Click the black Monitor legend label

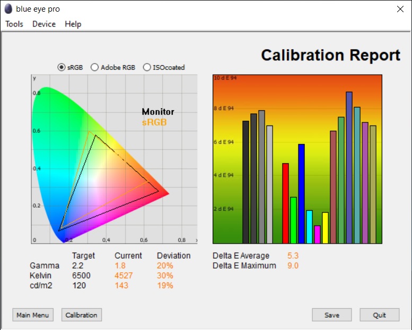(x=158, y=112)
